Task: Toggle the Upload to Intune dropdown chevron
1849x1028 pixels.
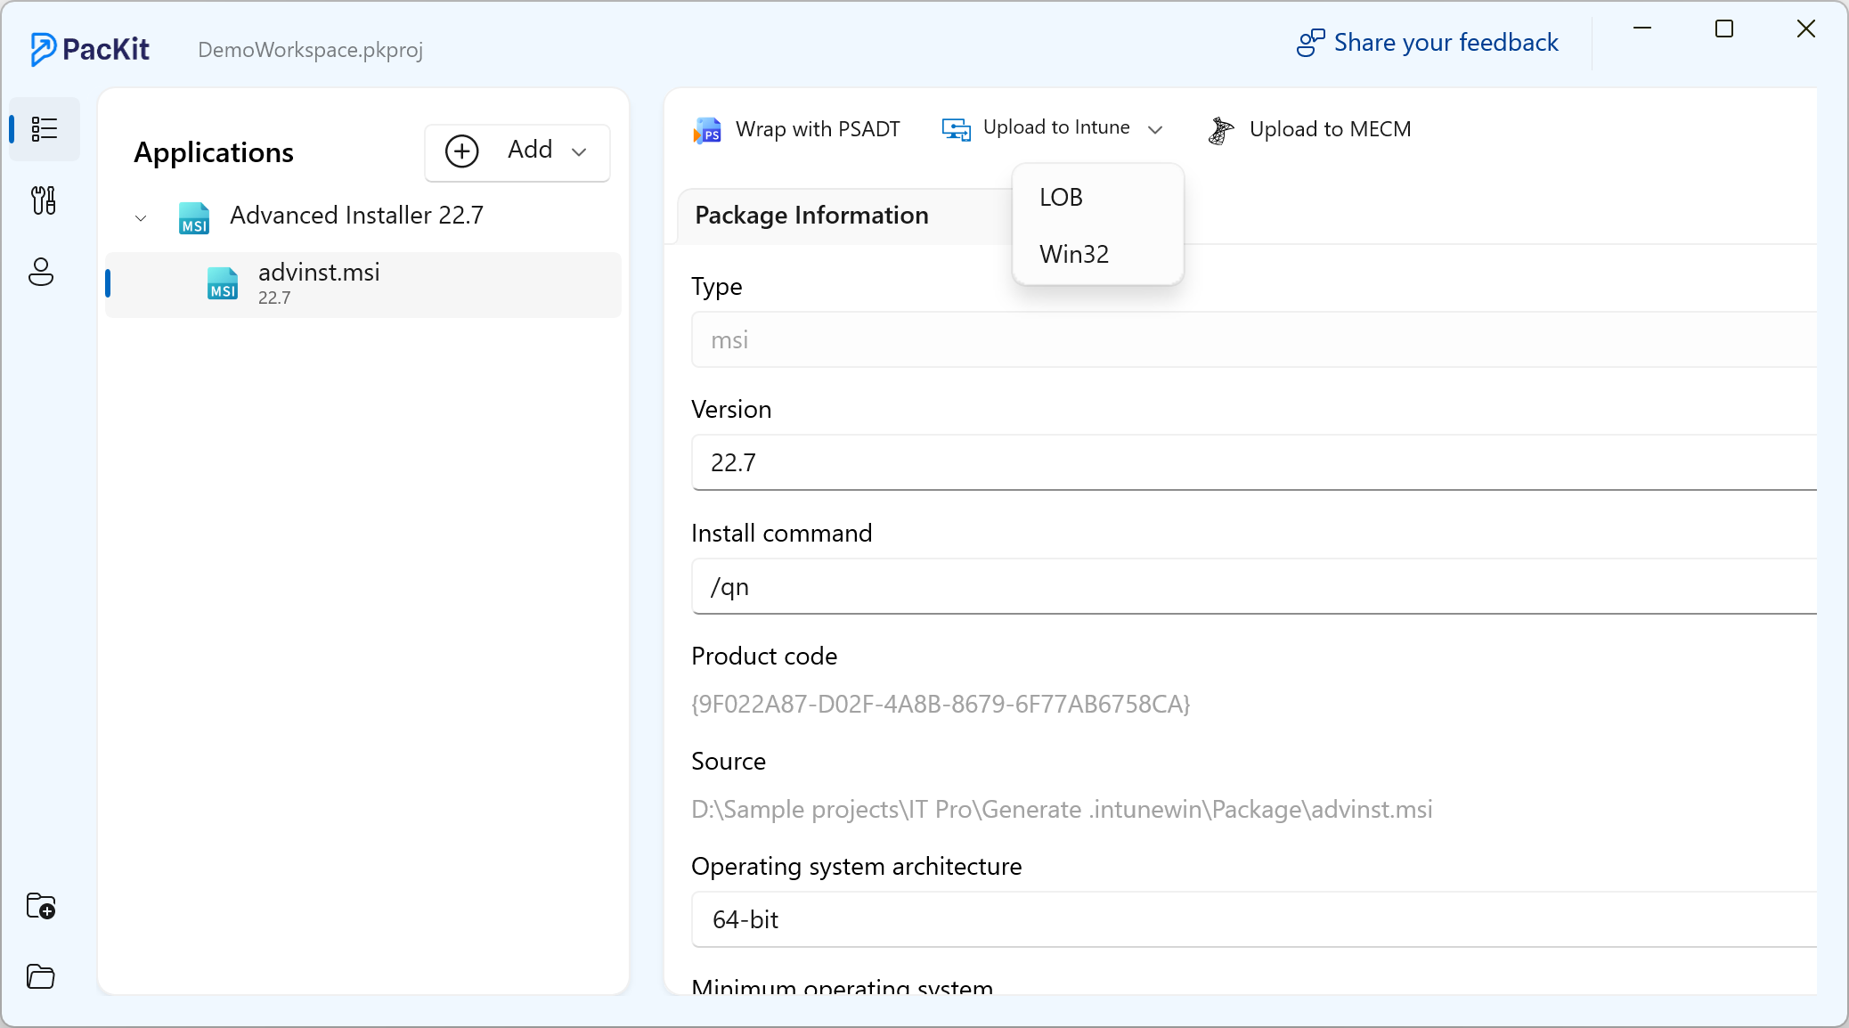Action: click(1155, 129)
